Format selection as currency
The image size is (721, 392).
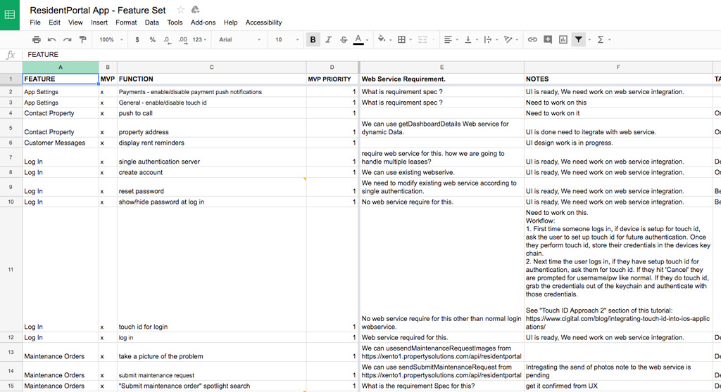[x=137, y=39]
